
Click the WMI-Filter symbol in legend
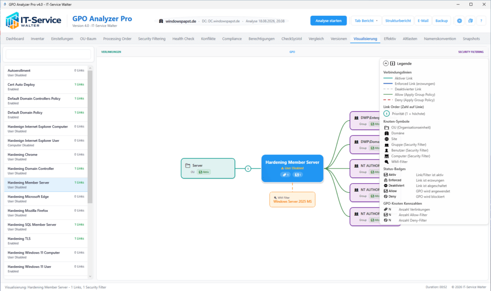click(x=387, y=162)
